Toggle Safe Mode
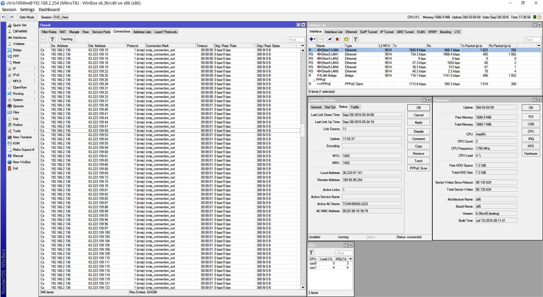The image size is (543, 297). point(27,17)
